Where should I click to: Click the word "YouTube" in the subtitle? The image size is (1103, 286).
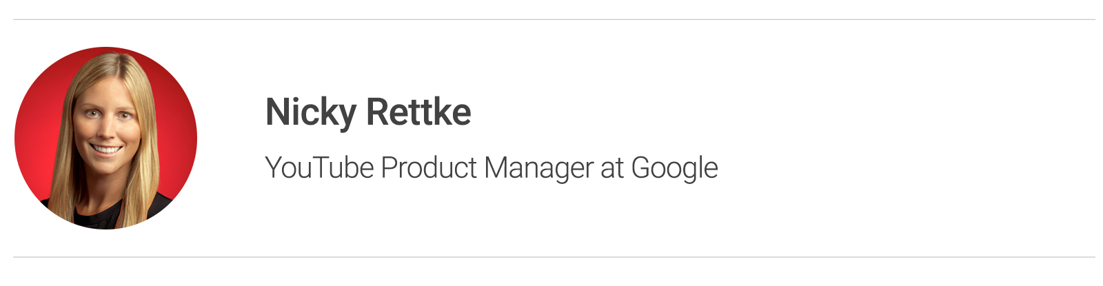320,168
